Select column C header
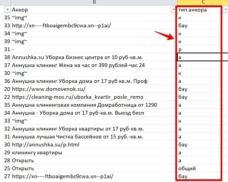 click(x=203, y=2)
